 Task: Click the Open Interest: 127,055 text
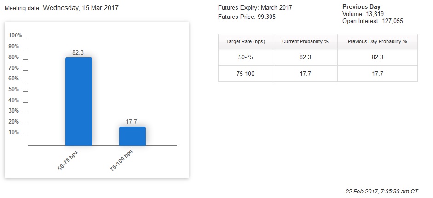(x=373, y=21)
